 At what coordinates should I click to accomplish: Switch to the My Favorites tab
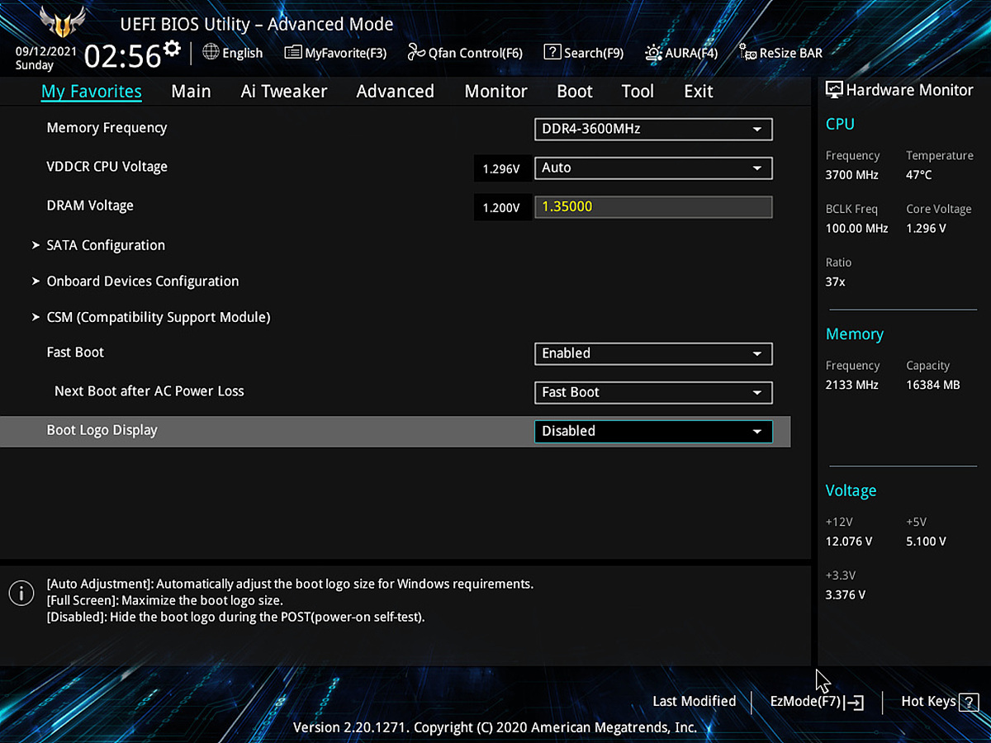pyautogui.click(x=91, y=92)
